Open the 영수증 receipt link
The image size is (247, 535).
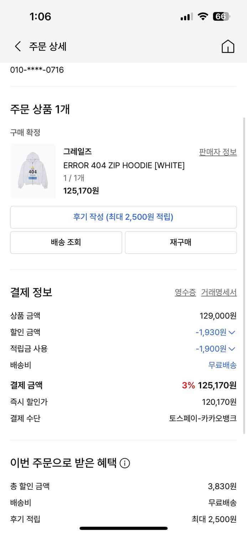[x=185, y=292]
